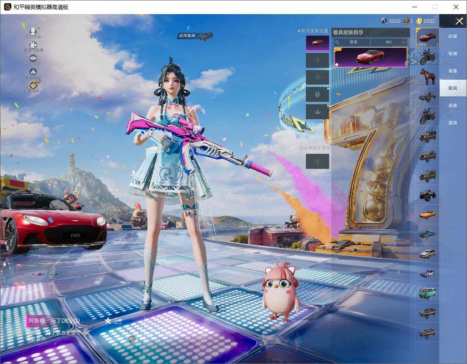This screenshot has height=364, width=467.
Task: Switch to the 装备 tab
Action: [x=453, y=71]
